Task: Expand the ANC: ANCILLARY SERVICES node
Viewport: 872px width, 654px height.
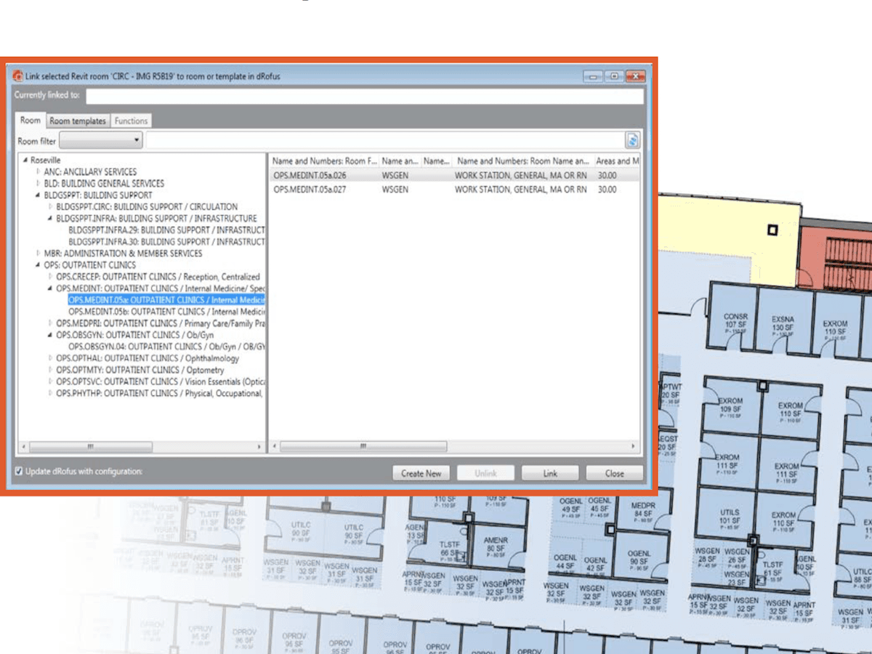Action: 39,172
